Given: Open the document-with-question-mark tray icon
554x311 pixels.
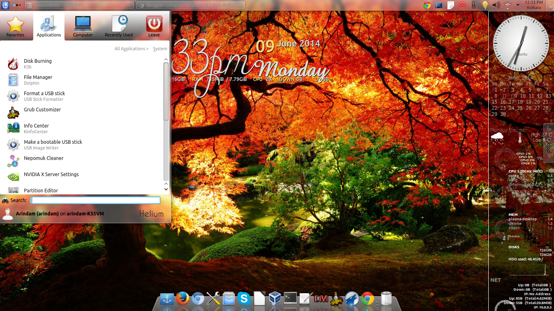Looking at the screenshot, I should [x=451, y=5].
